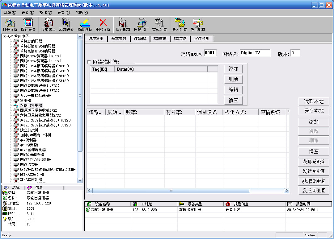Switch to the PID过滤 tab

[x=180, y=39]
